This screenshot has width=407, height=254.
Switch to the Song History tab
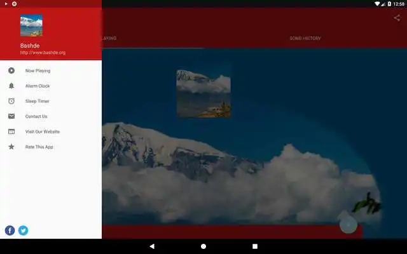305,38
